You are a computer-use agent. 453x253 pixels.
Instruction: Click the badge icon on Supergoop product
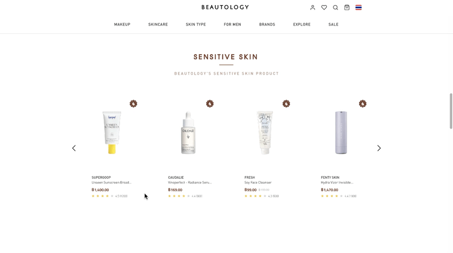[133, 104]
